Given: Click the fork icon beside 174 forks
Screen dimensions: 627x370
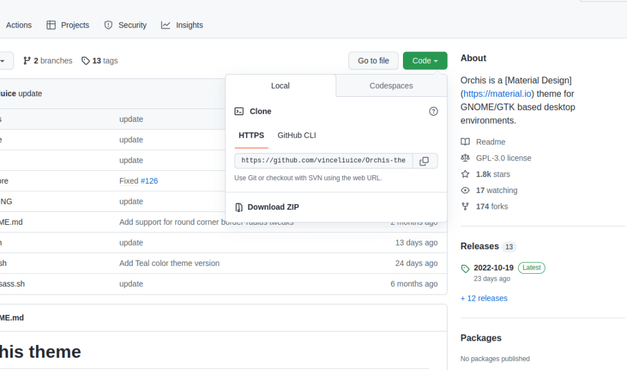Looking at the screenshot, I should tap(465, 206).
